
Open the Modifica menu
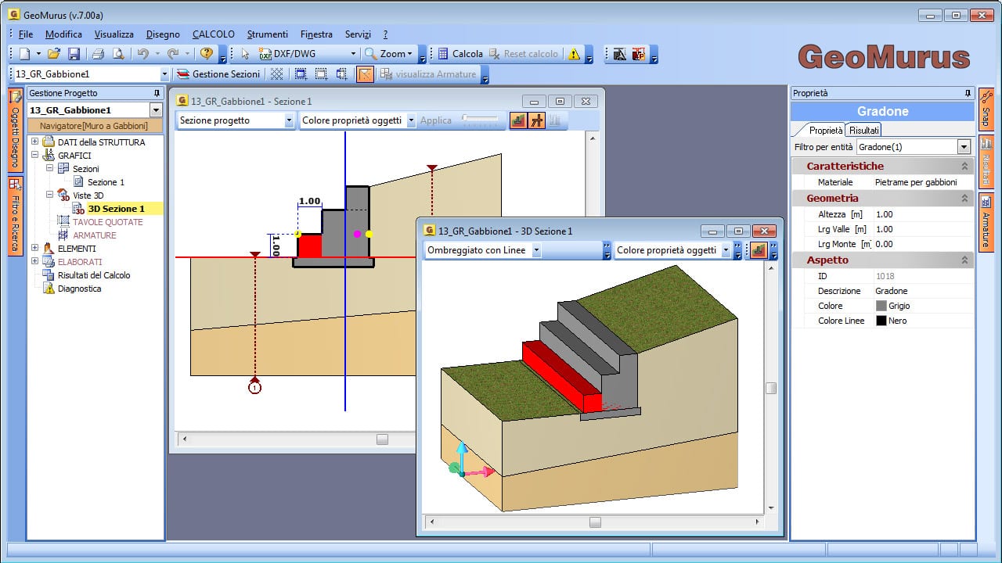click(x=63, y=34)
